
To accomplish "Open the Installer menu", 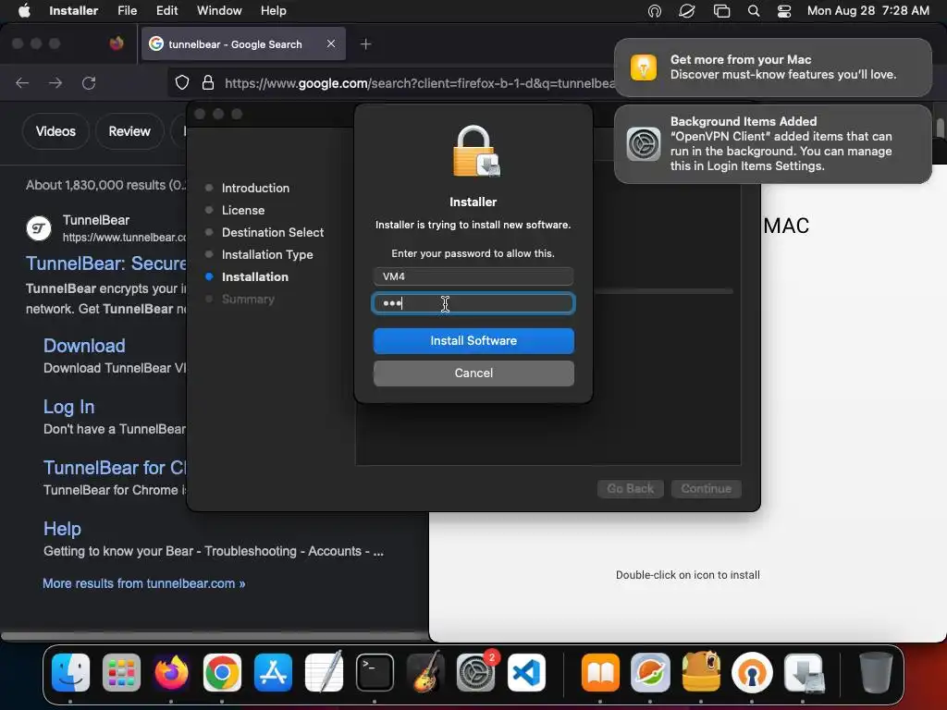I will (73, 10).
